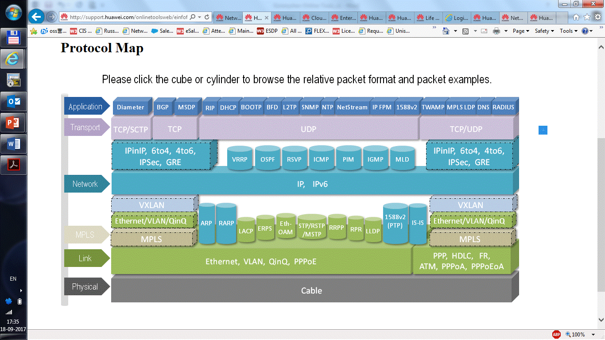This screenshot has height=340, width=605.
Task: Open the floppy disk taskbar application
Action: click(x=13, y=38)
